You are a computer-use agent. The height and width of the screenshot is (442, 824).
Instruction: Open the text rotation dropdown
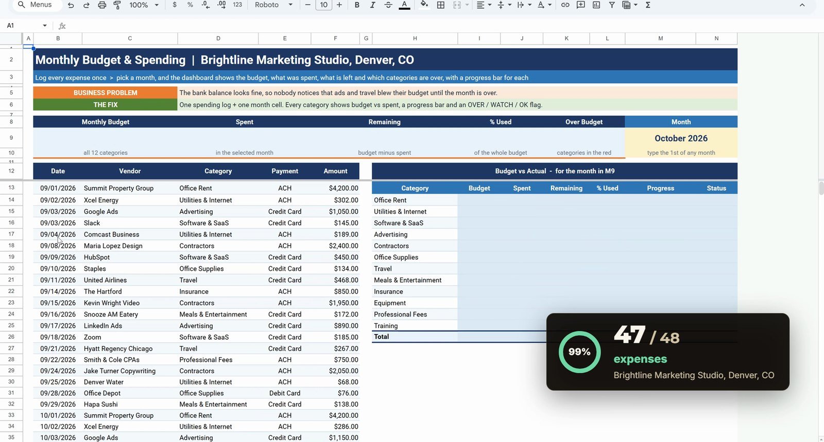coord(544,5)
